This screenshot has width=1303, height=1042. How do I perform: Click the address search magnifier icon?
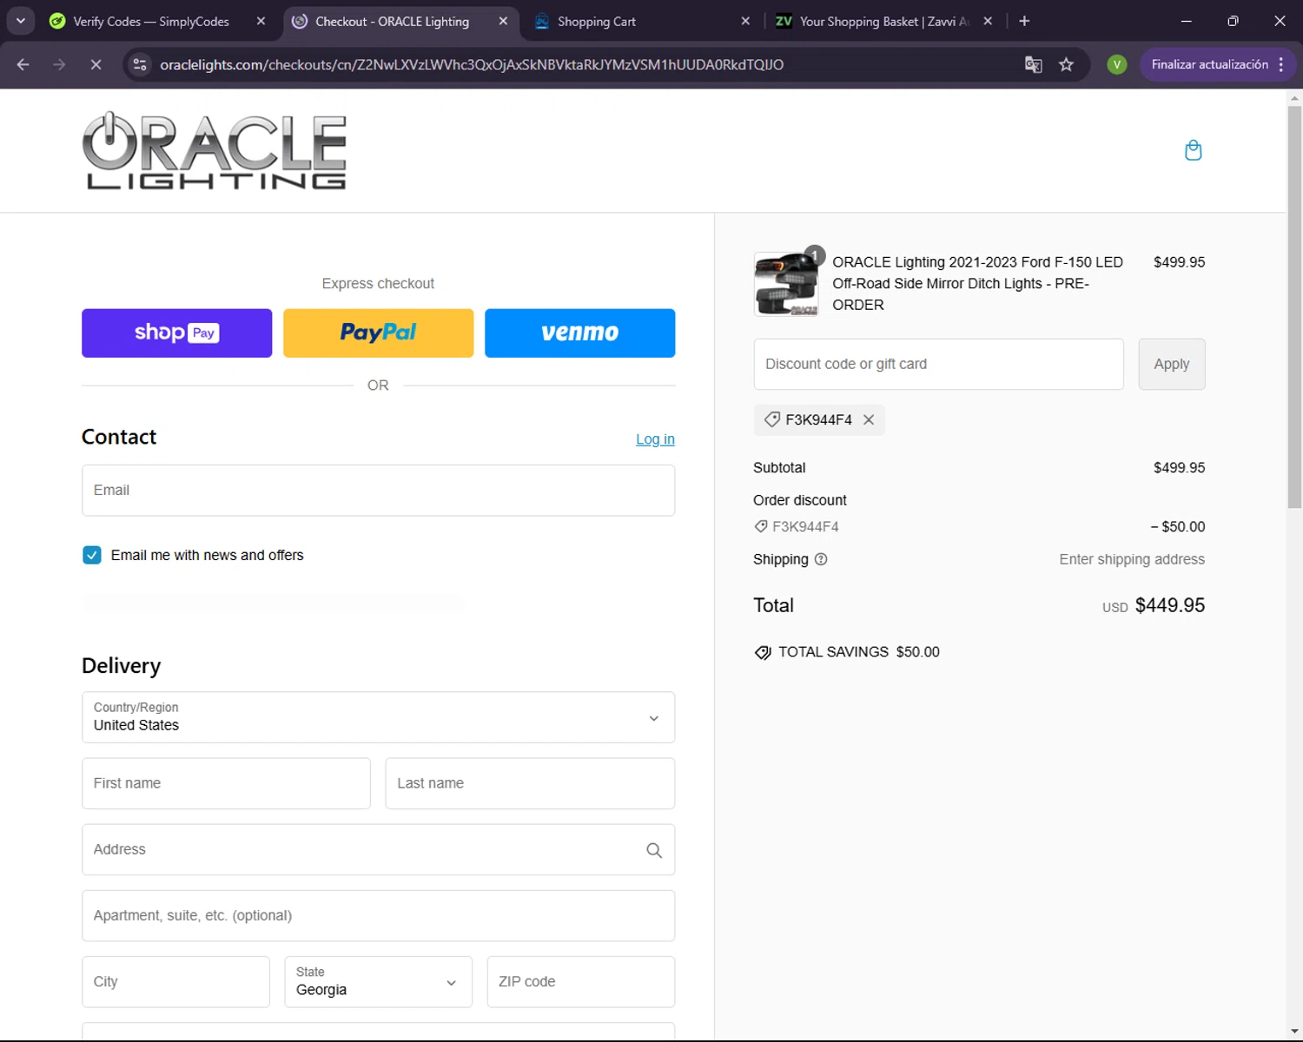[654, 850]
